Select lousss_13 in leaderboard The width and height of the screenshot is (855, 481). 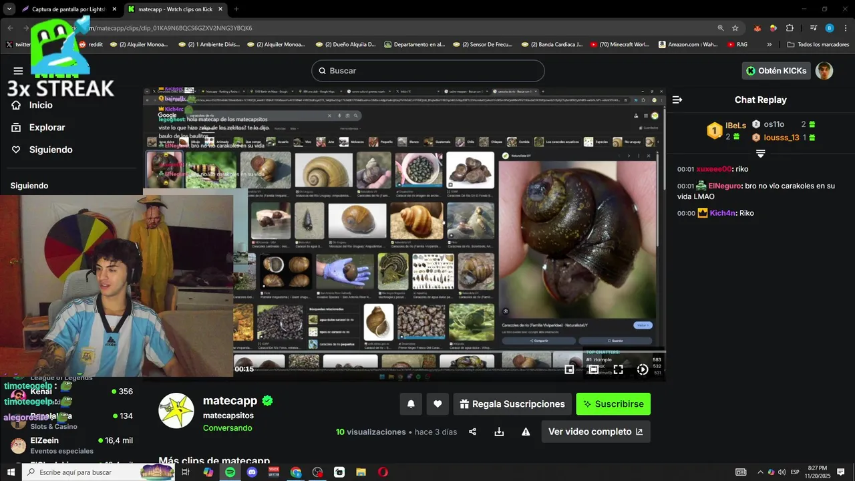[782, 138]
